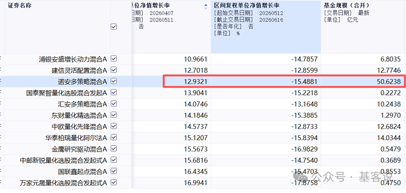
Task: Select cell value -15.2218
Action: pos(304,93)
